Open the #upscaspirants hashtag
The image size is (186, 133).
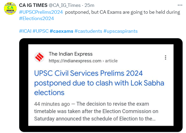(x=120, y=31)
